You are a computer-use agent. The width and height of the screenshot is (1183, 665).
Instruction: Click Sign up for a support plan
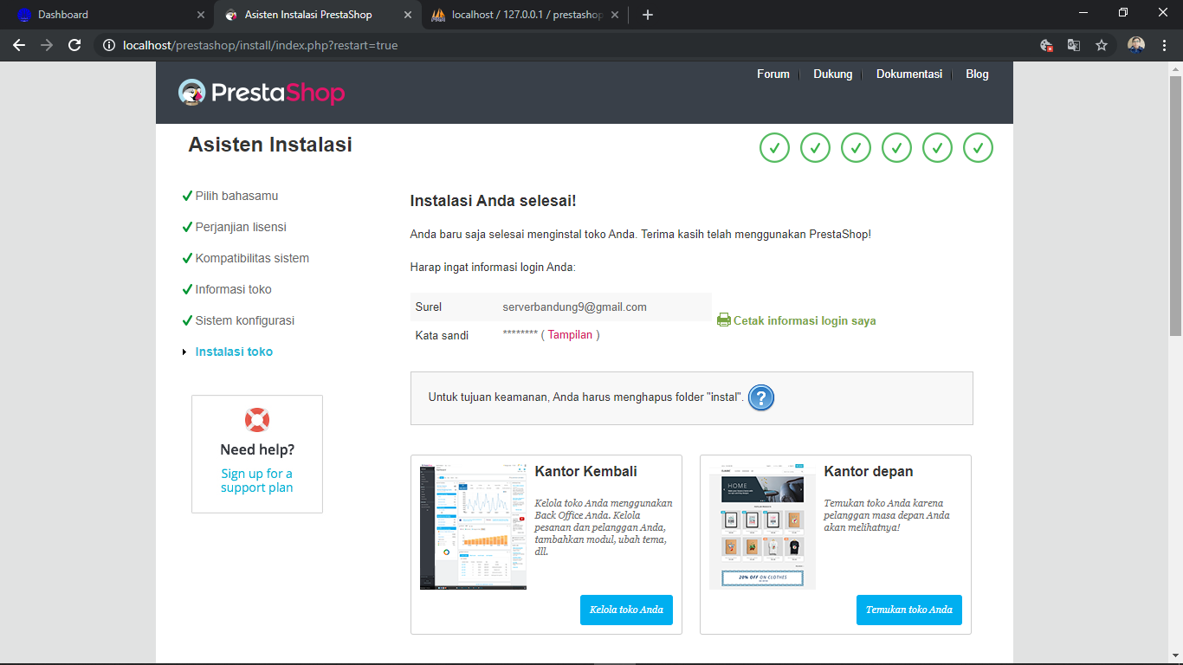pyautogui.click(x=257, y=481)
